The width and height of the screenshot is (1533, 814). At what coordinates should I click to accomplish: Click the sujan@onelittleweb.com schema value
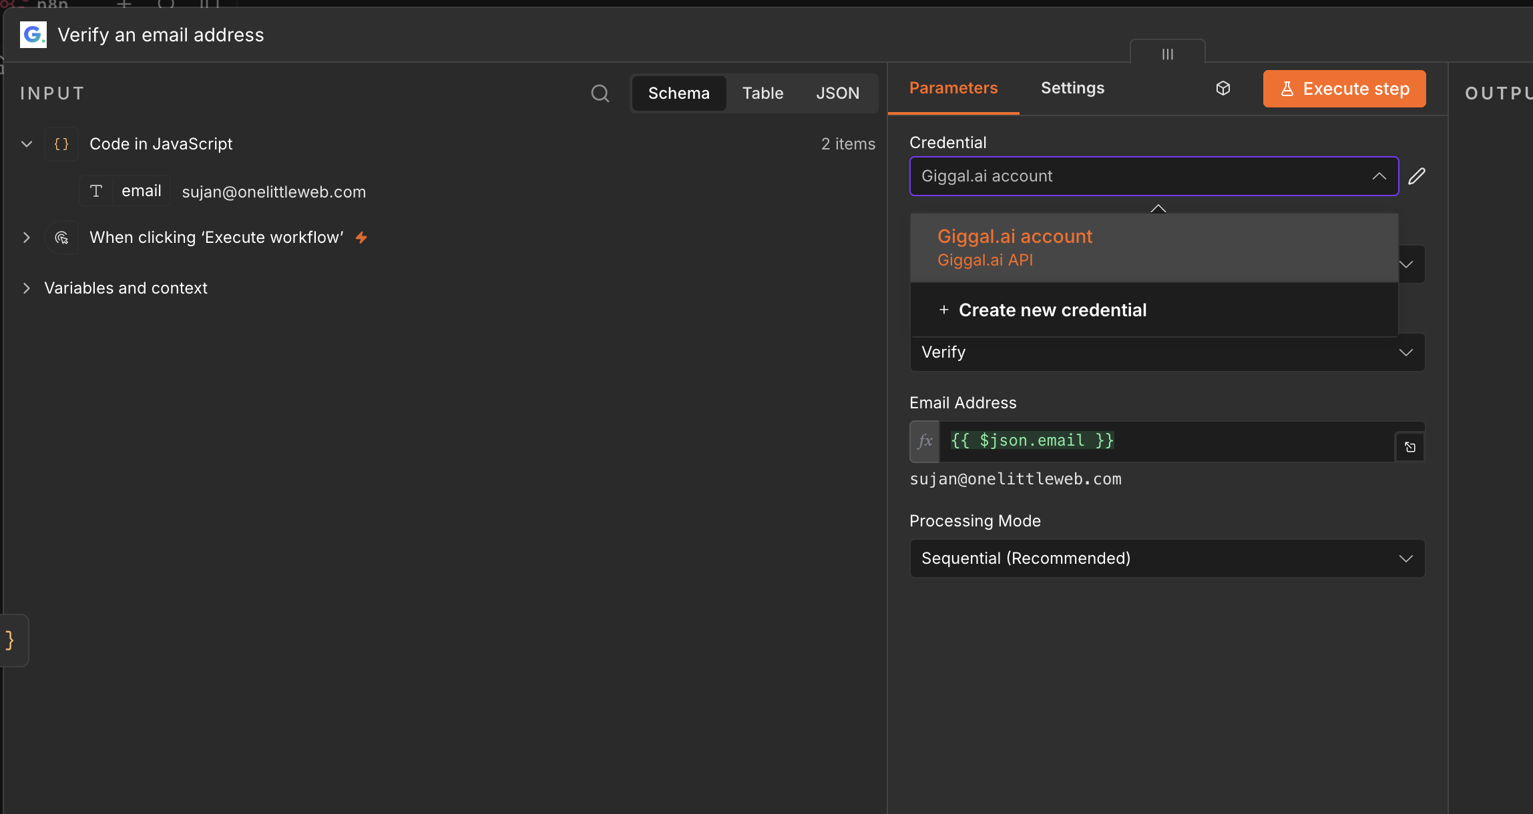coord(274,192)
